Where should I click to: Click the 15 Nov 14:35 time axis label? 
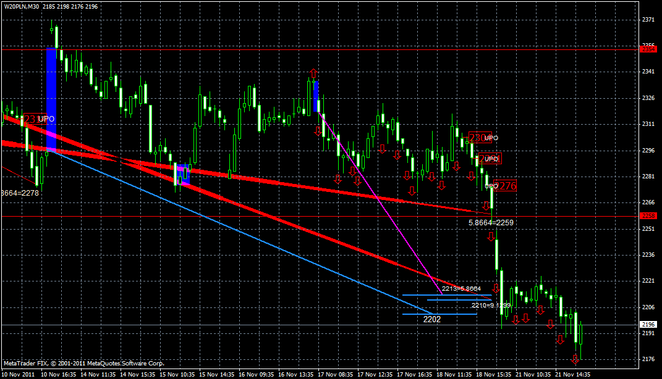[x=216, y=374]
